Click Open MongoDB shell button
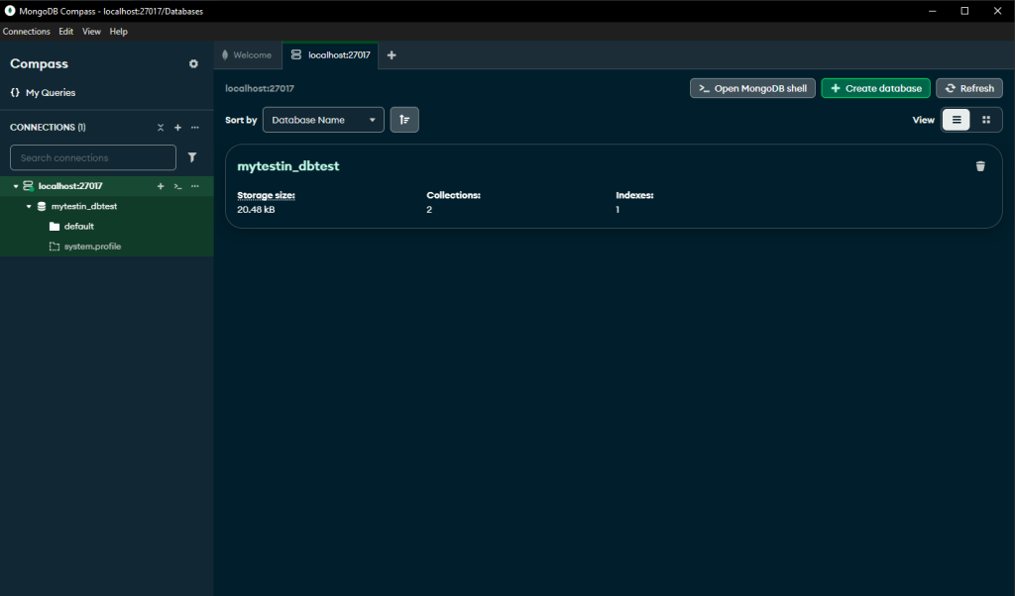This screenshot has height=596, width=1015. click(752, 88)
